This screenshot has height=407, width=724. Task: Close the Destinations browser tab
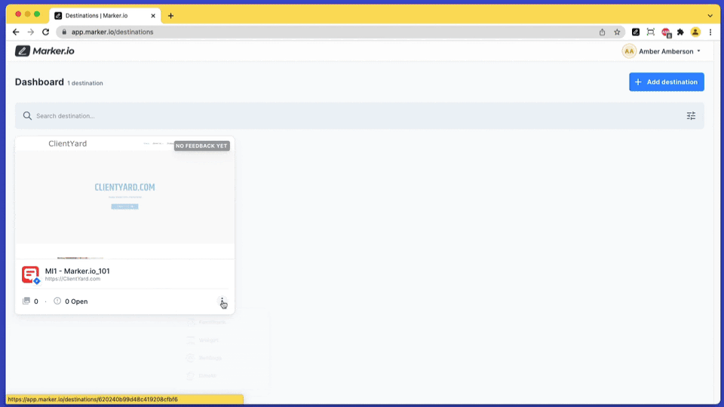(153, 16)
